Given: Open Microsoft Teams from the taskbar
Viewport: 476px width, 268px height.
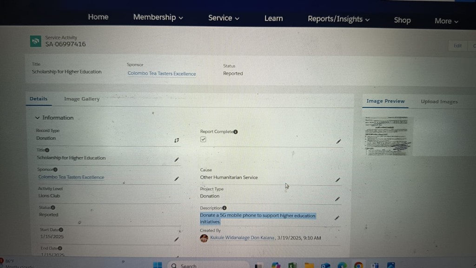Looking at the screenshot, I should (375, 265).
